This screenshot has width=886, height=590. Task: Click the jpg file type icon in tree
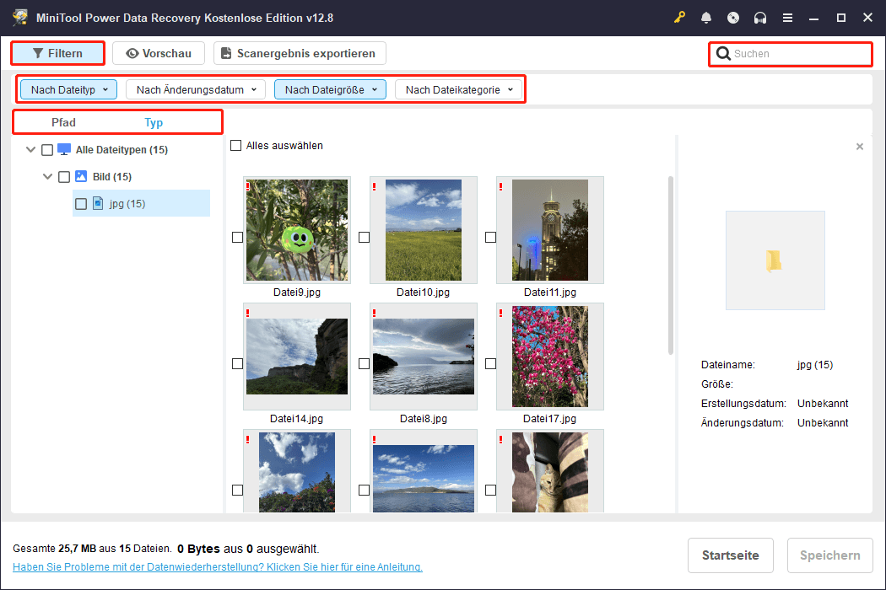(98, 203)
